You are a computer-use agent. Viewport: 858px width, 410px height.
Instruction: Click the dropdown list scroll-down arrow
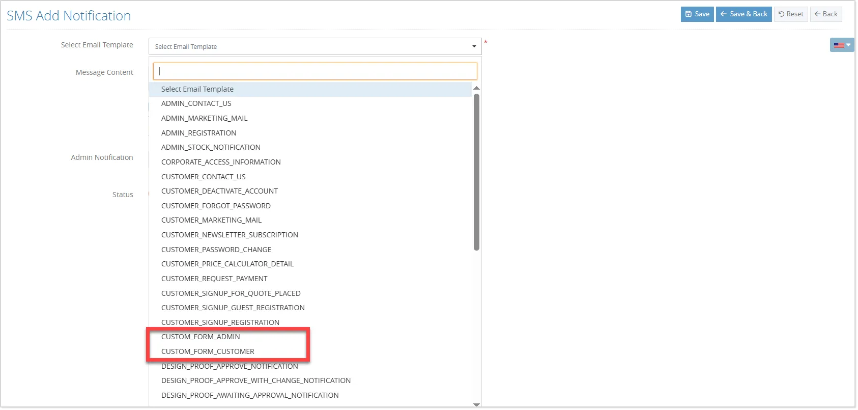(476, 404)
